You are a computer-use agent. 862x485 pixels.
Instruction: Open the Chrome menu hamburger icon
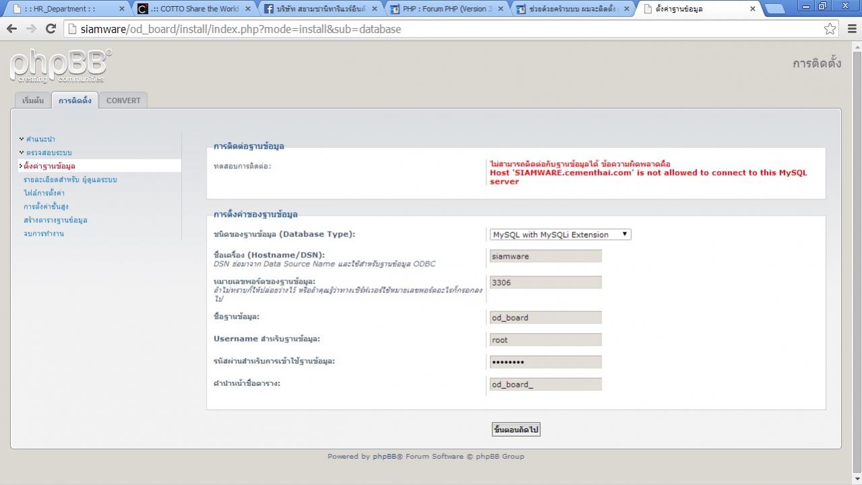tap(852, 29)
